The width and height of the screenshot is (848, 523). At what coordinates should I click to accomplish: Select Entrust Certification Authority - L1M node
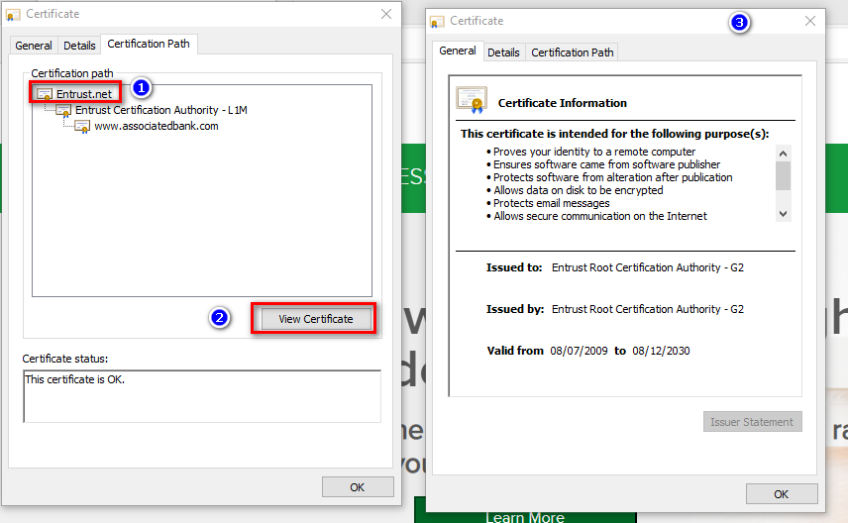(x=161, y=110)
